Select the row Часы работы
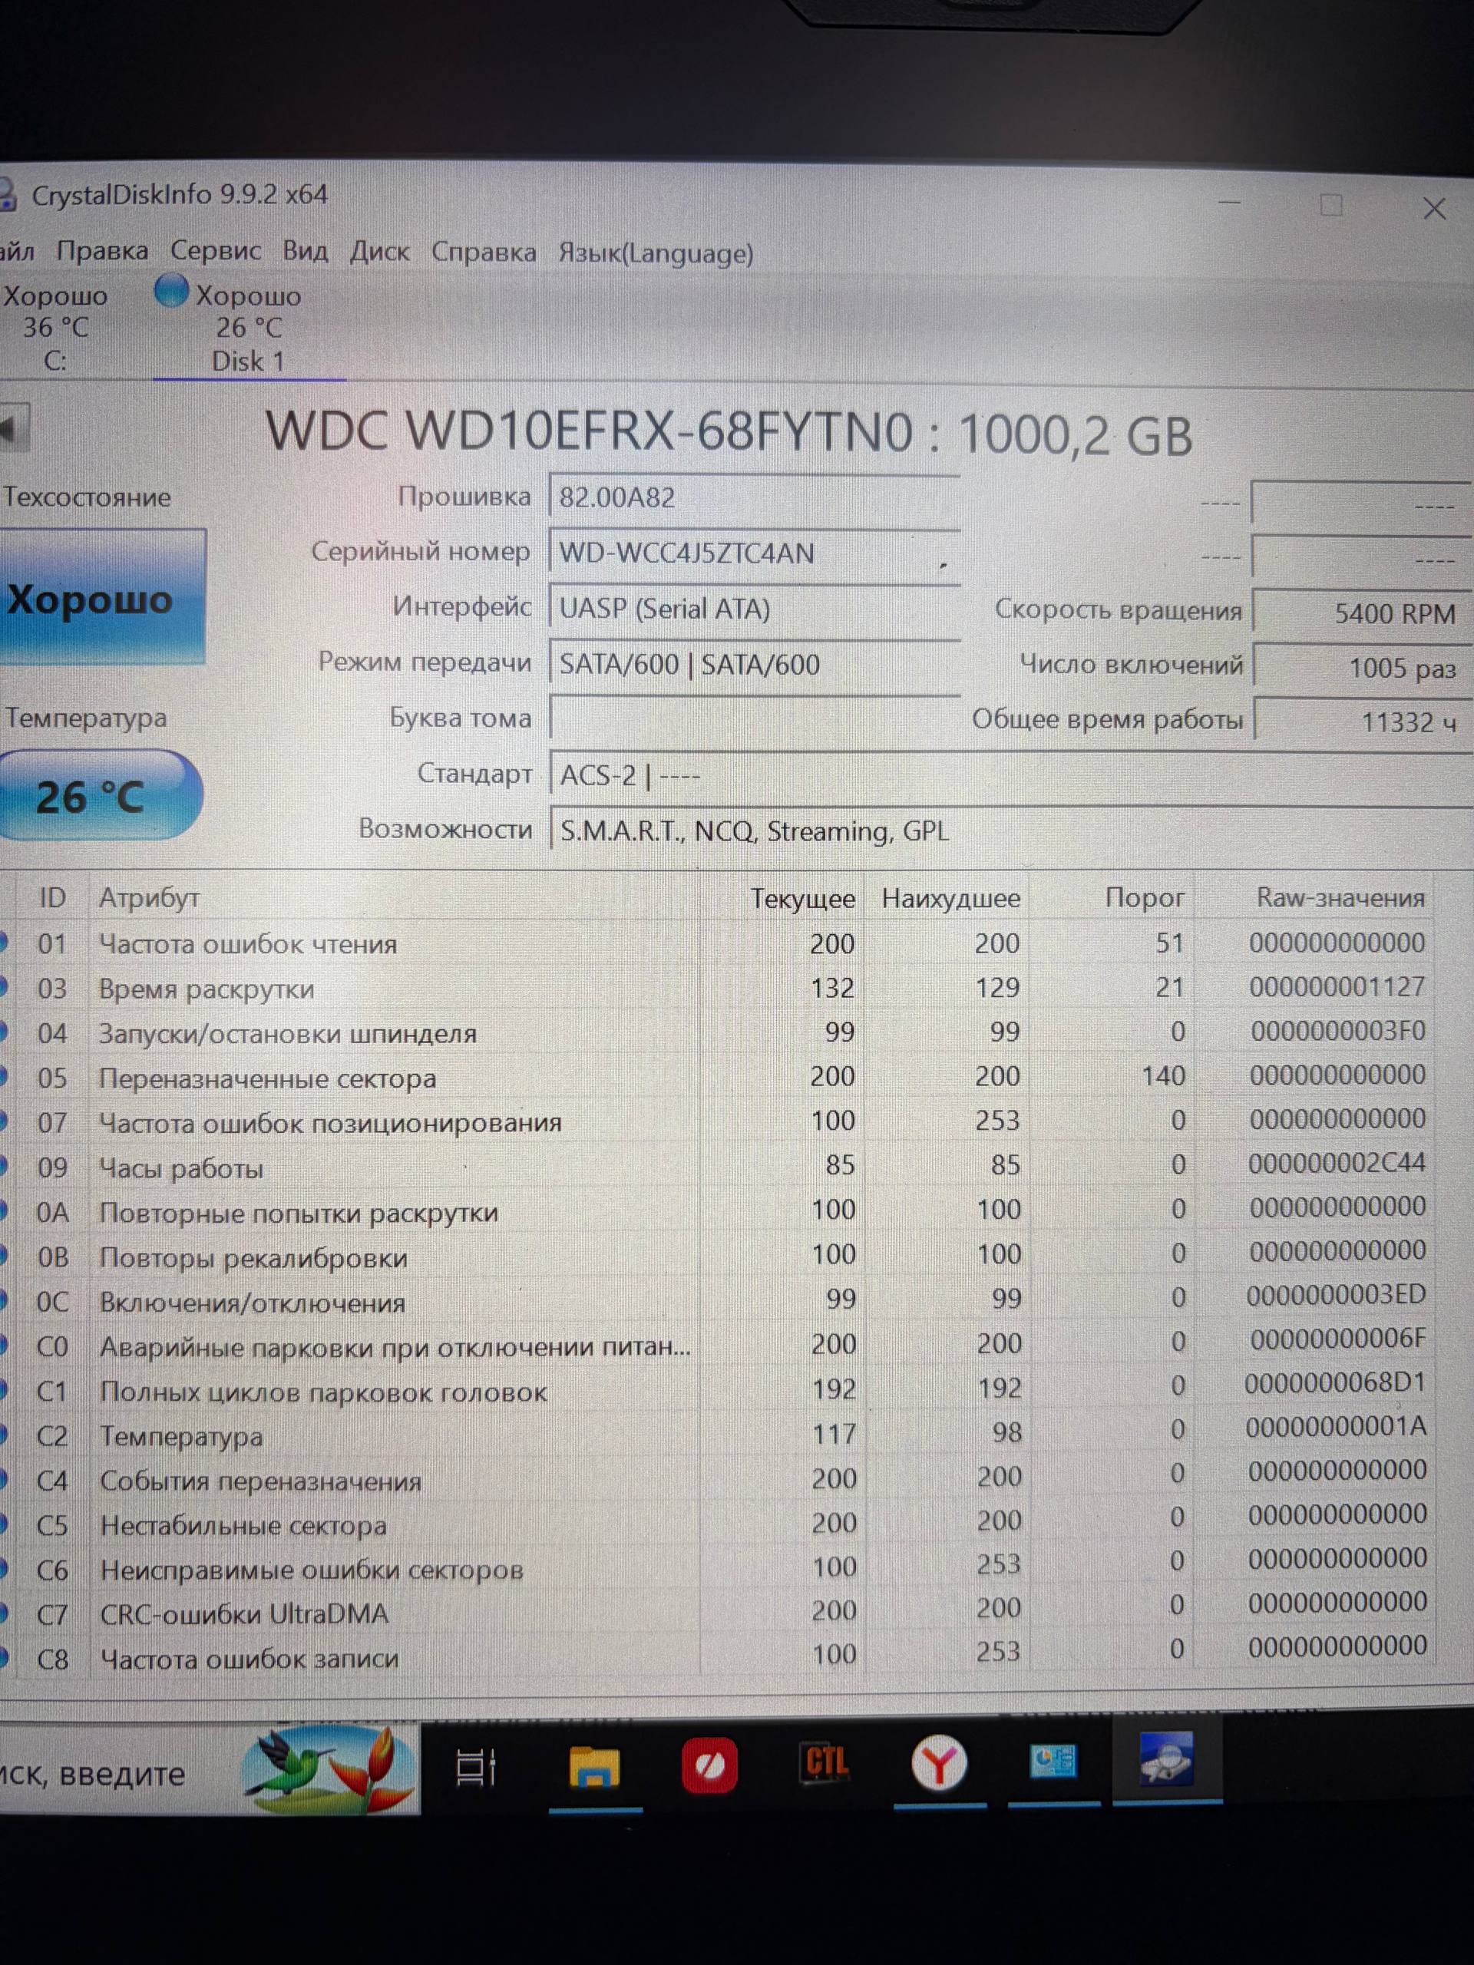The width and height of the screenshot is (1474, 1965). click(718, 1165)
